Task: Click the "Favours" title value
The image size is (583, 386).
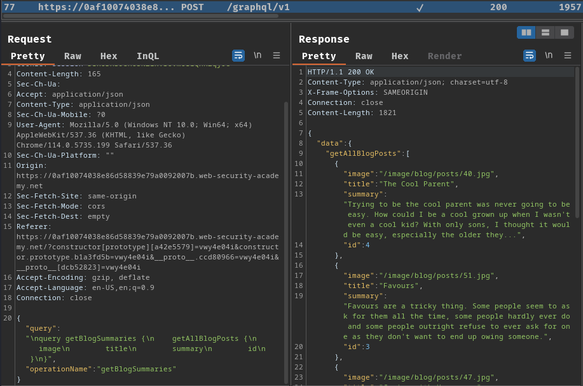Action: coord(399,286)
